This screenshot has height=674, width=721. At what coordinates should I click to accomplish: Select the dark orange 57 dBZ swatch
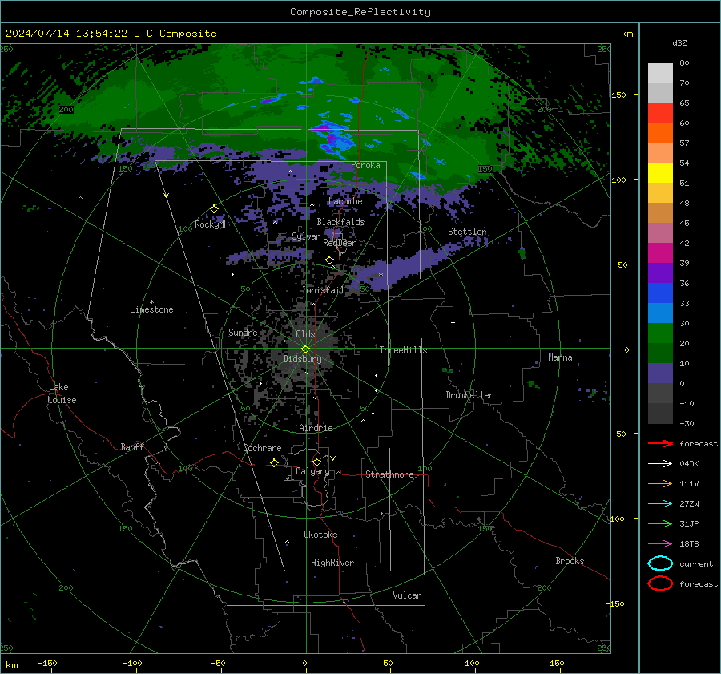(660, 132)
